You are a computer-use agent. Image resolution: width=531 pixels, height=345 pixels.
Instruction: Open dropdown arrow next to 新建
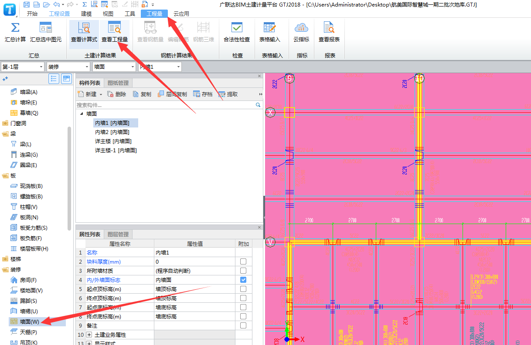coord(101,94)
